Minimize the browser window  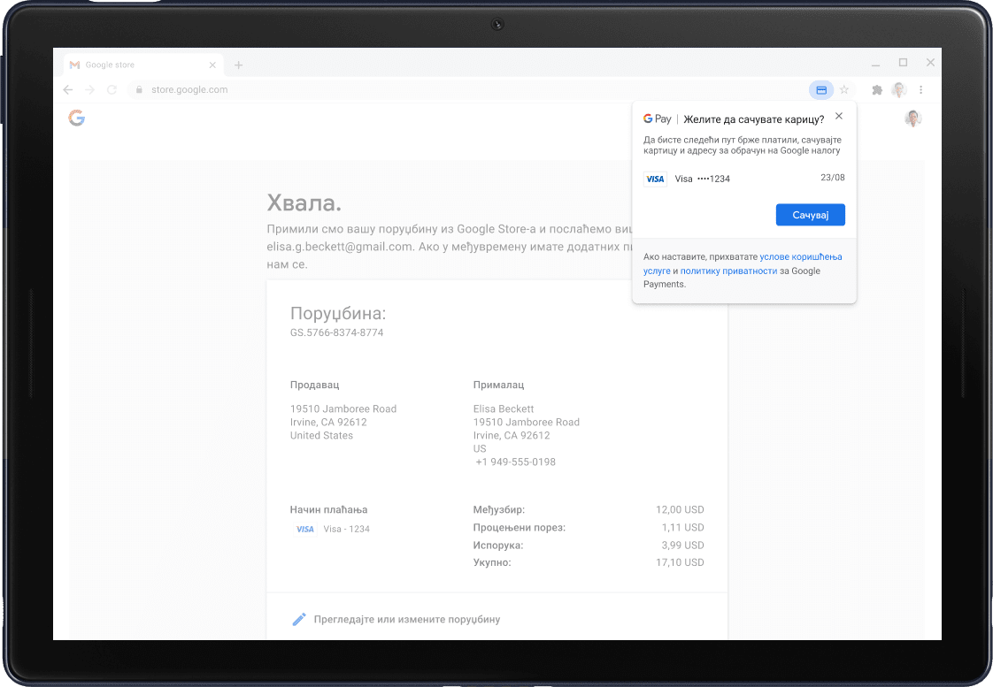point(876,64)
